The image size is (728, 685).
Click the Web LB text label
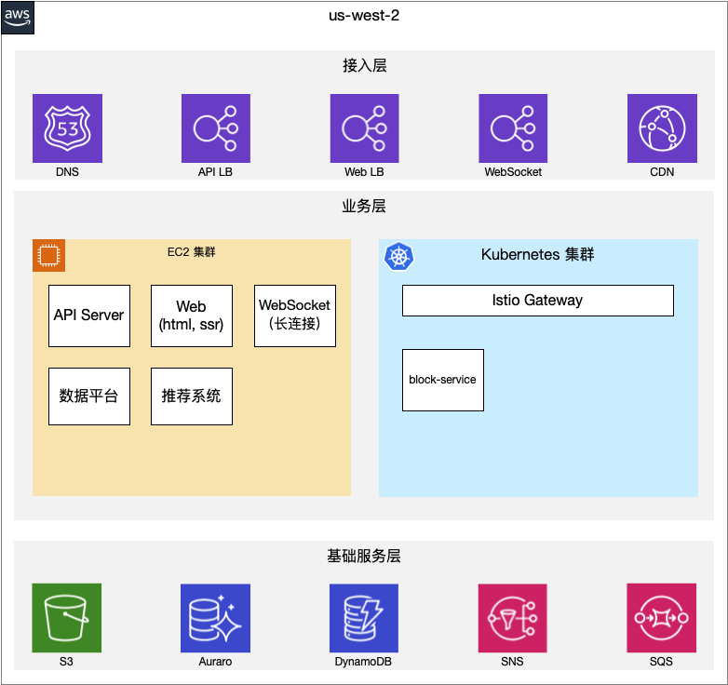tap(364, 171)
